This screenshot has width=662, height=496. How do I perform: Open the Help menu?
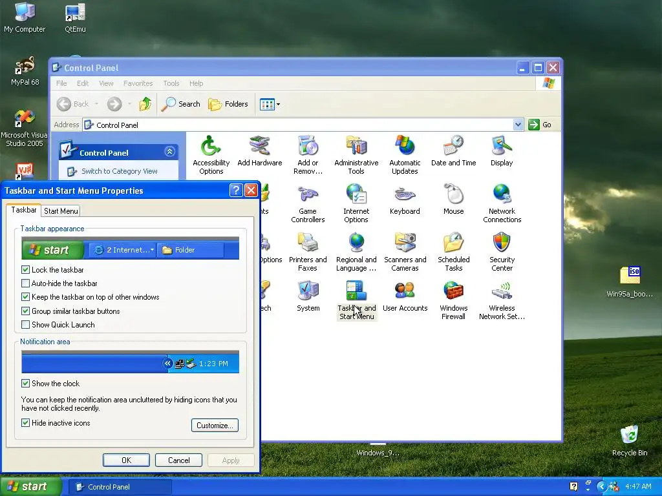coord(196,83)
